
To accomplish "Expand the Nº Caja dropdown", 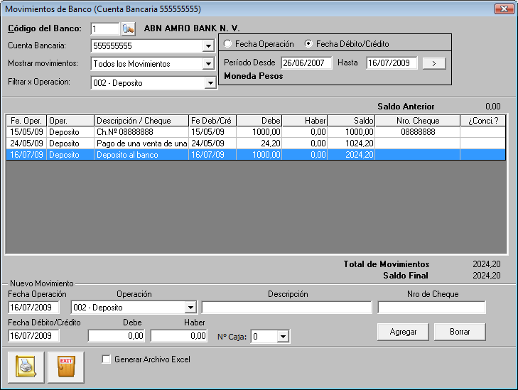I will 283,337.
